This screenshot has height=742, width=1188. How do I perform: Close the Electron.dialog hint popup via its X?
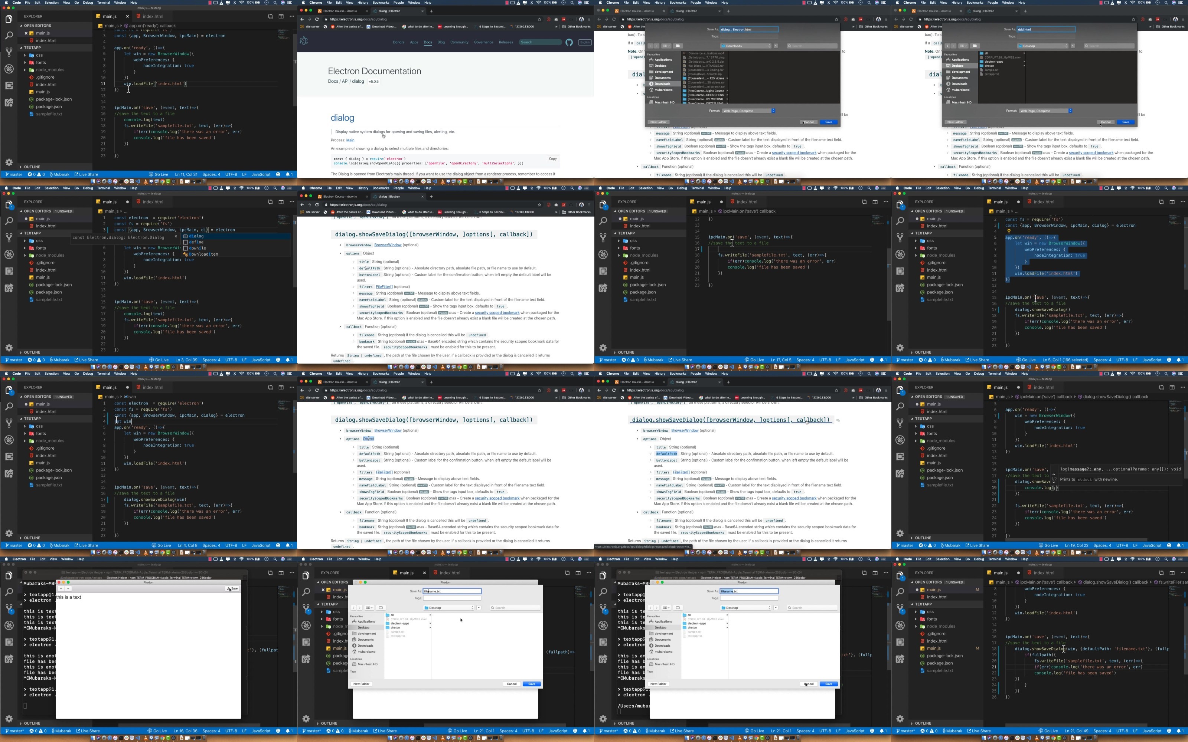click(x=176, y=237)
